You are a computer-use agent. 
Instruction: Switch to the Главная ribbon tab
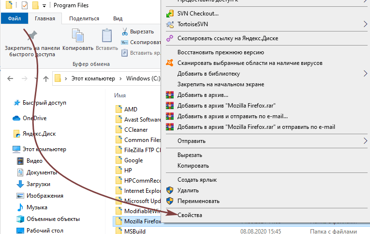[45, 18]
